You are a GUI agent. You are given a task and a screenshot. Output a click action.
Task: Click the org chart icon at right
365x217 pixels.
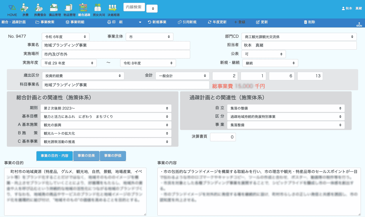[359, 24]
